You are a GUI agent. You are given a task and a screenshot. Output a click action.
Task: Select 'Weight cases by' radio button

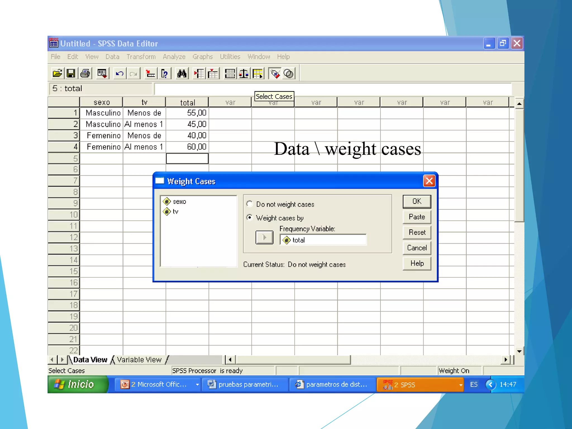tap(250, 217)
